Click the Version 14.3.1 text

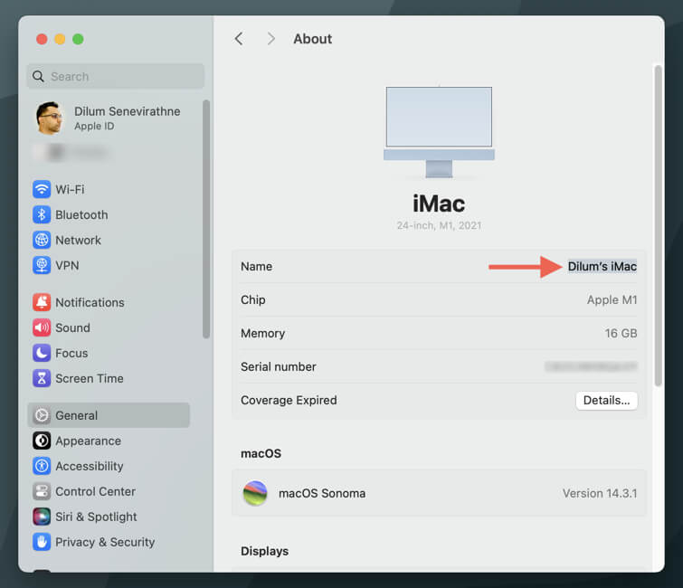coord(600,493)
